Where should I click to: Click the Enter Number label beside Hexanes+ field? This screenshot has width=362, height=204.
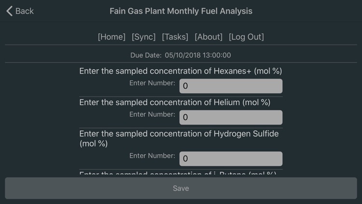click(x=152, y=83)
